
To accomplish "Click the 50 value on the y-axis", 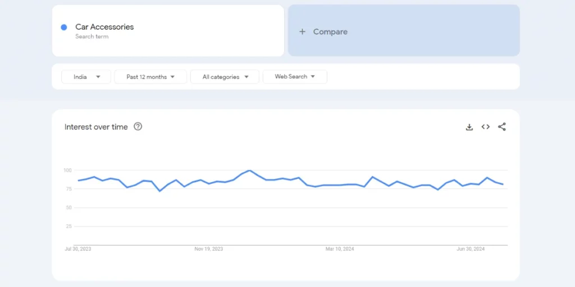I will click(69, 207).
